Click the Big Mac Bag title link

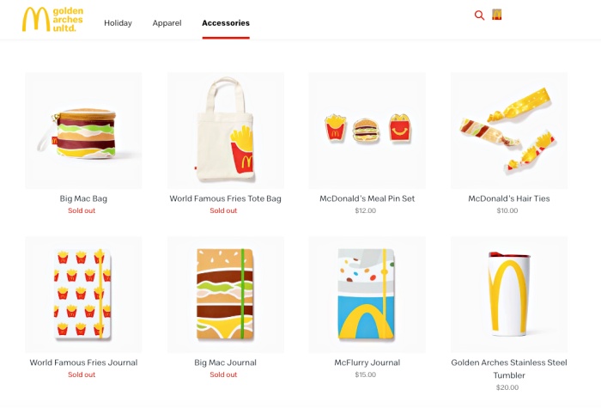coord(83,198)
